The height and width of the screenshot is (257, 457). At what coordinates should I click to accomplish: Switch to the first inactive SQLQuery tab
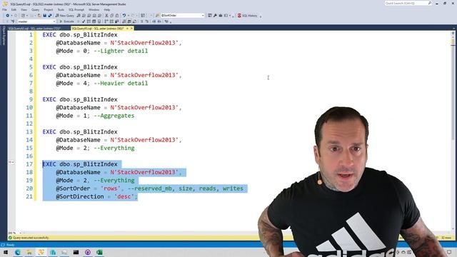(x=34, y=29)
